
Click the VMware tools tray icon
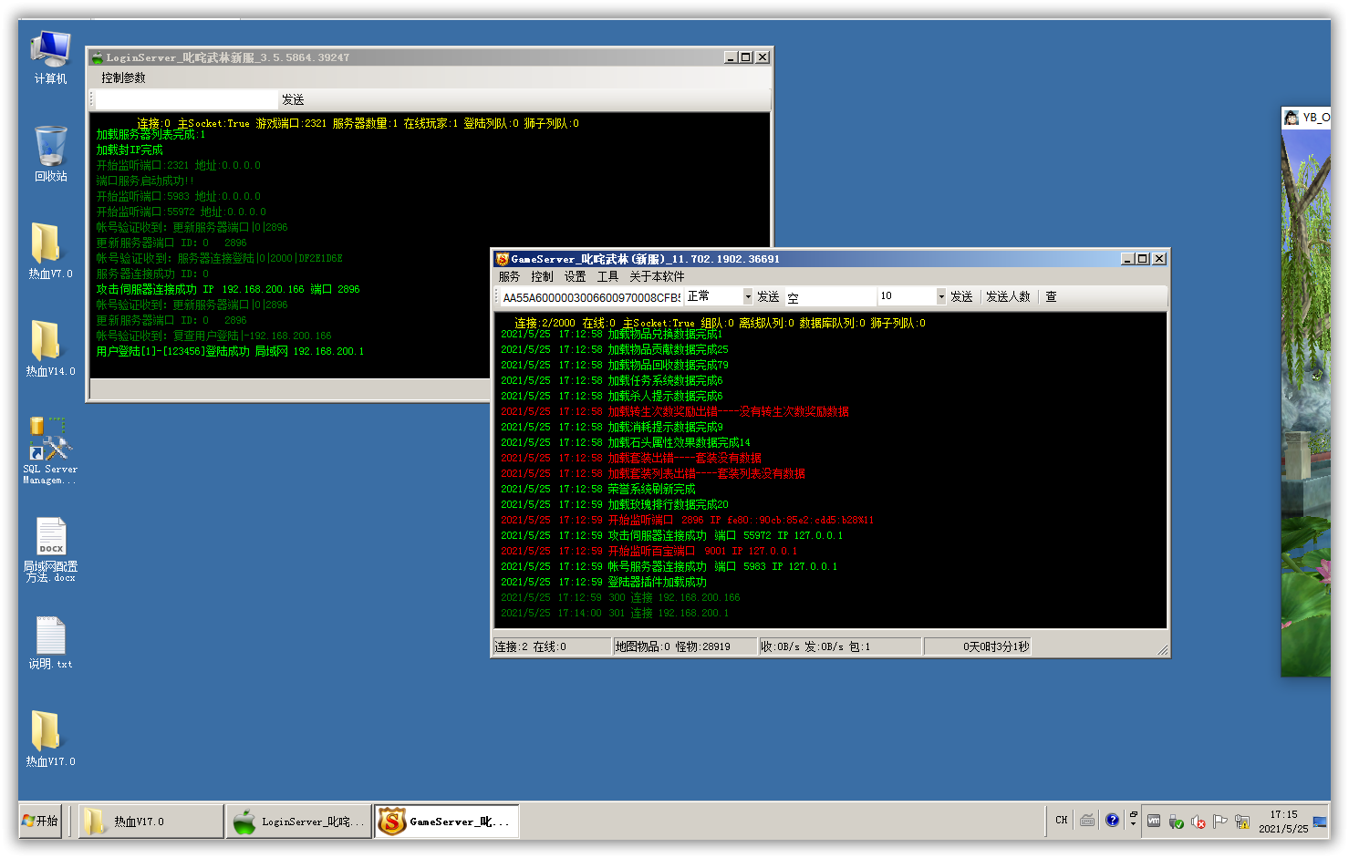click(x=1154, y=821)
